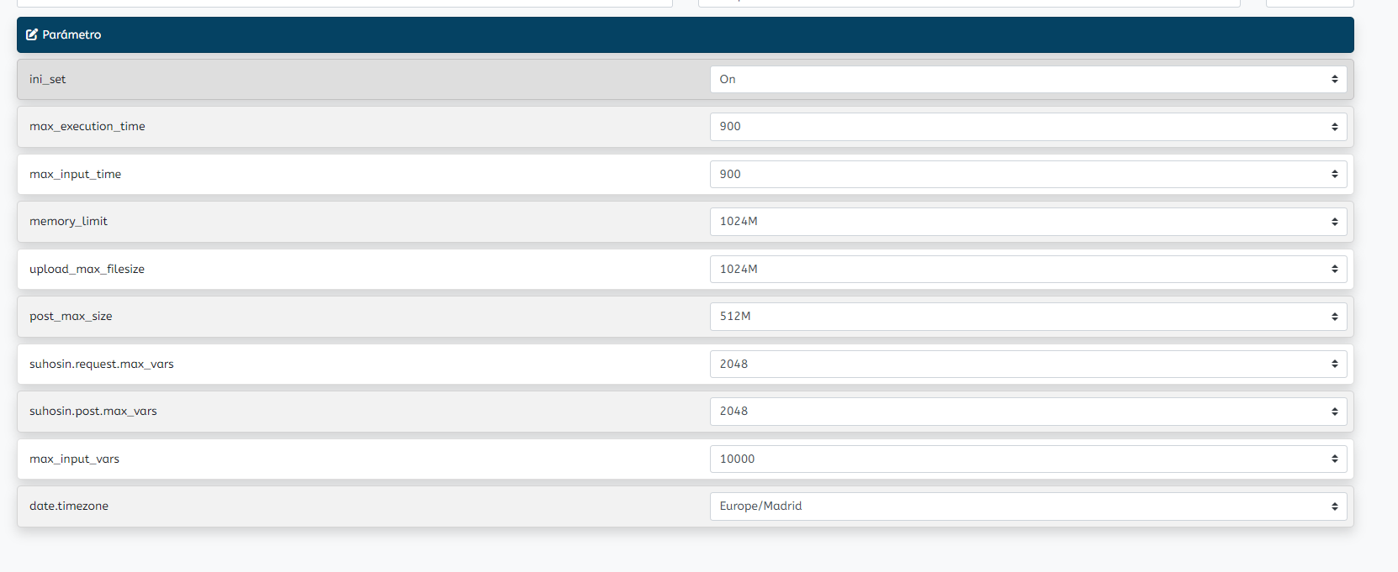Open the suhosin.post.max_vars dropdown
Screen dimensions: 1398x572
point(1028,412)
